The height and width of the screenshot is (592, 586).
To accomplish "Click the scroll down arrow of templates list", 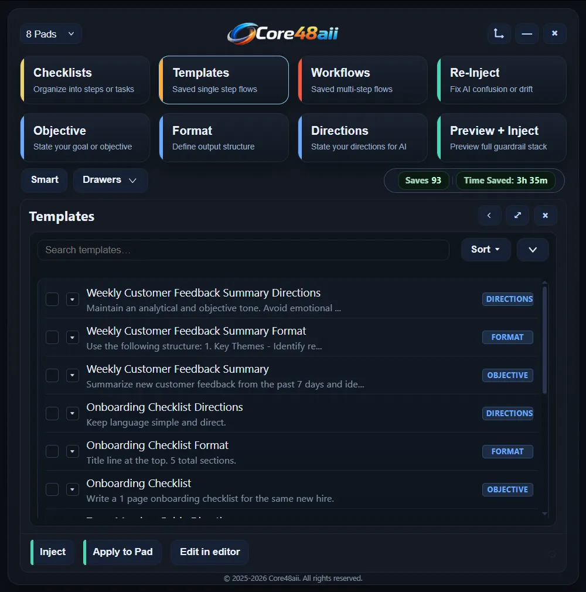I will click(544, 513).
